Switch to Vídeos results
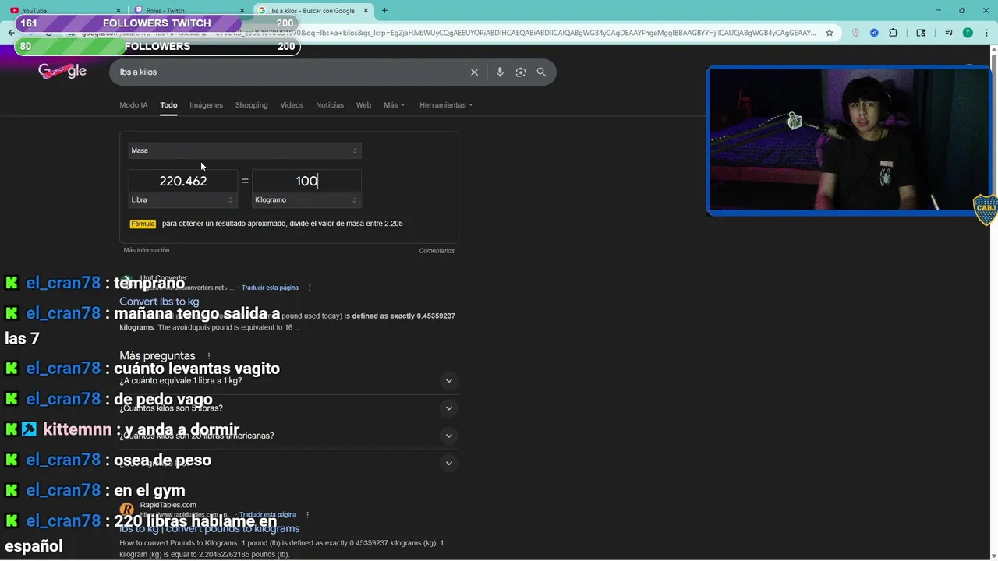 coord(292,105)
